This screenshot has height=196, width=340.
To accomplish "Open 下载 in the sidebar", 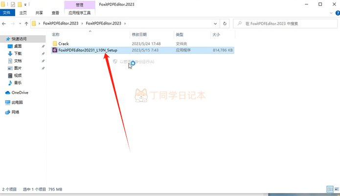I will [x=18, y=53].
